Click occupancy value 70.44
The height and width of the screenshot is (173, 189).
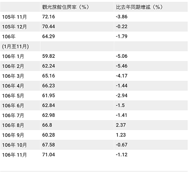(48, 27)
